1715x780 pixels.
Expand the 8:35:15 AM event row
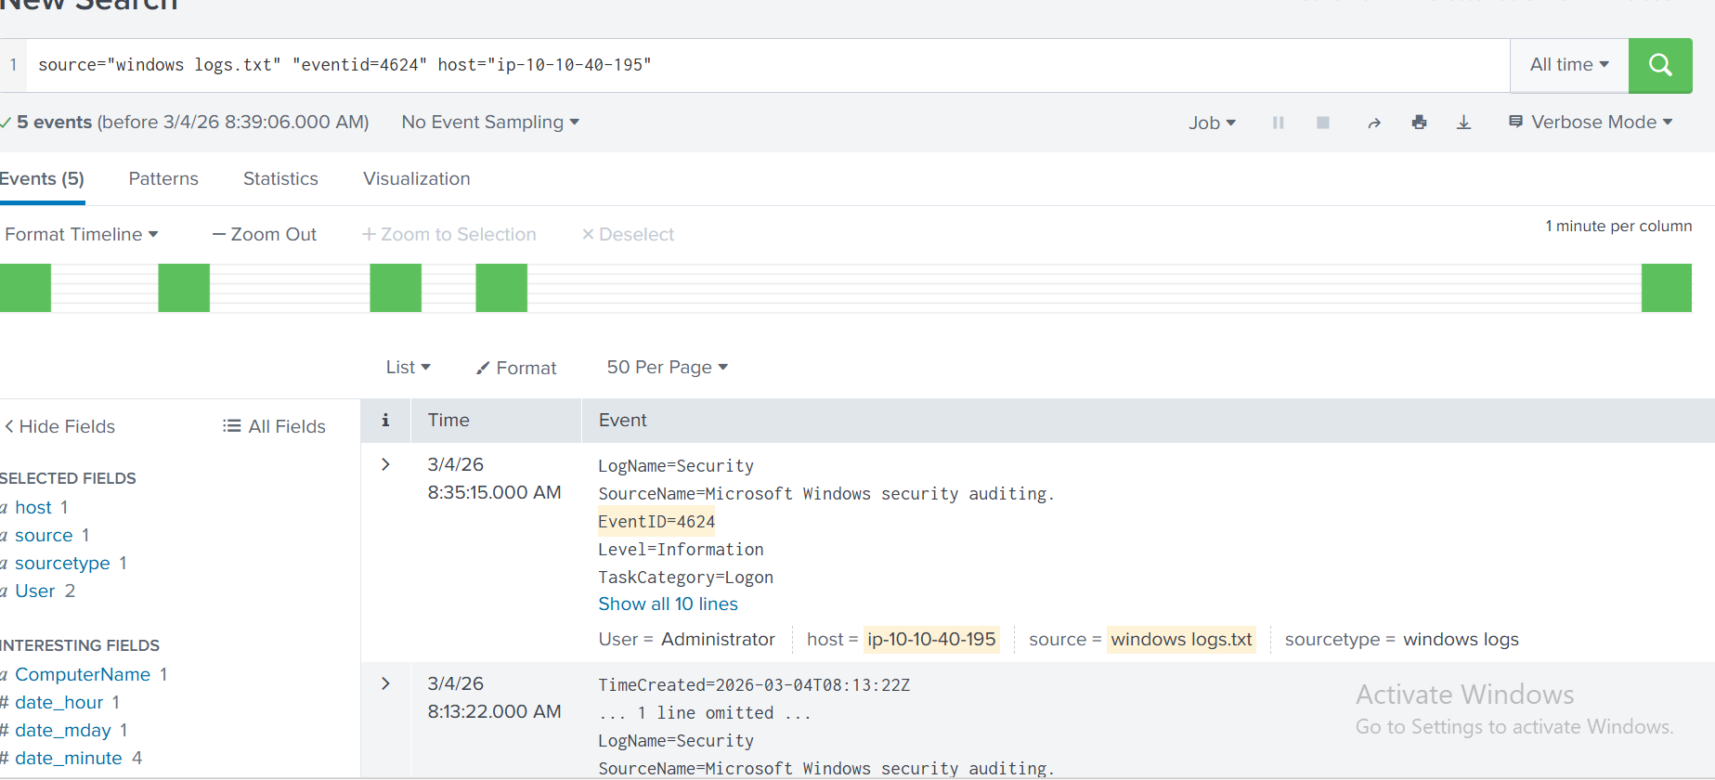point(385,464)
